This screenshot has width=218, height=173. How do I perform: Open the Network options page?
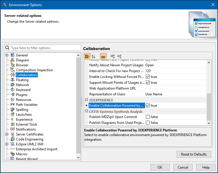[x=22, y=85]
